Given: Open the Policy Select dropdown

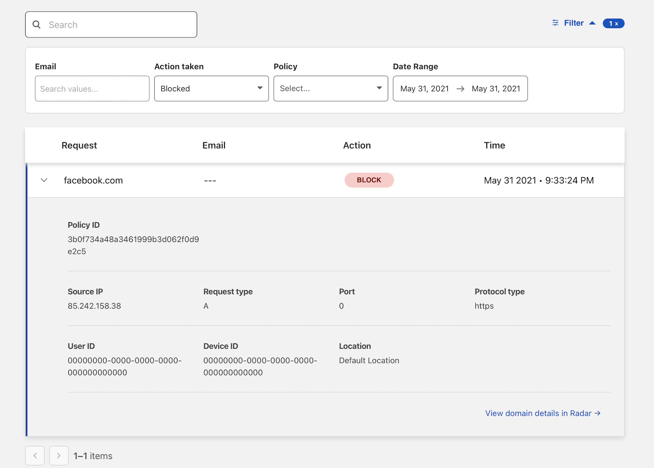Looking at the screenshot, I should pyautogui.click(x=331, y=89).
